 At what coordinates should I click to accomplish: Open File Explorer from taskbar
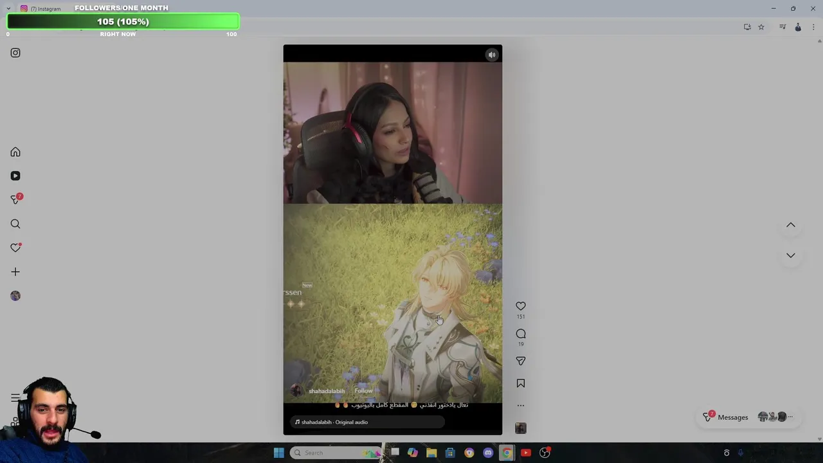tap(431, 453)
